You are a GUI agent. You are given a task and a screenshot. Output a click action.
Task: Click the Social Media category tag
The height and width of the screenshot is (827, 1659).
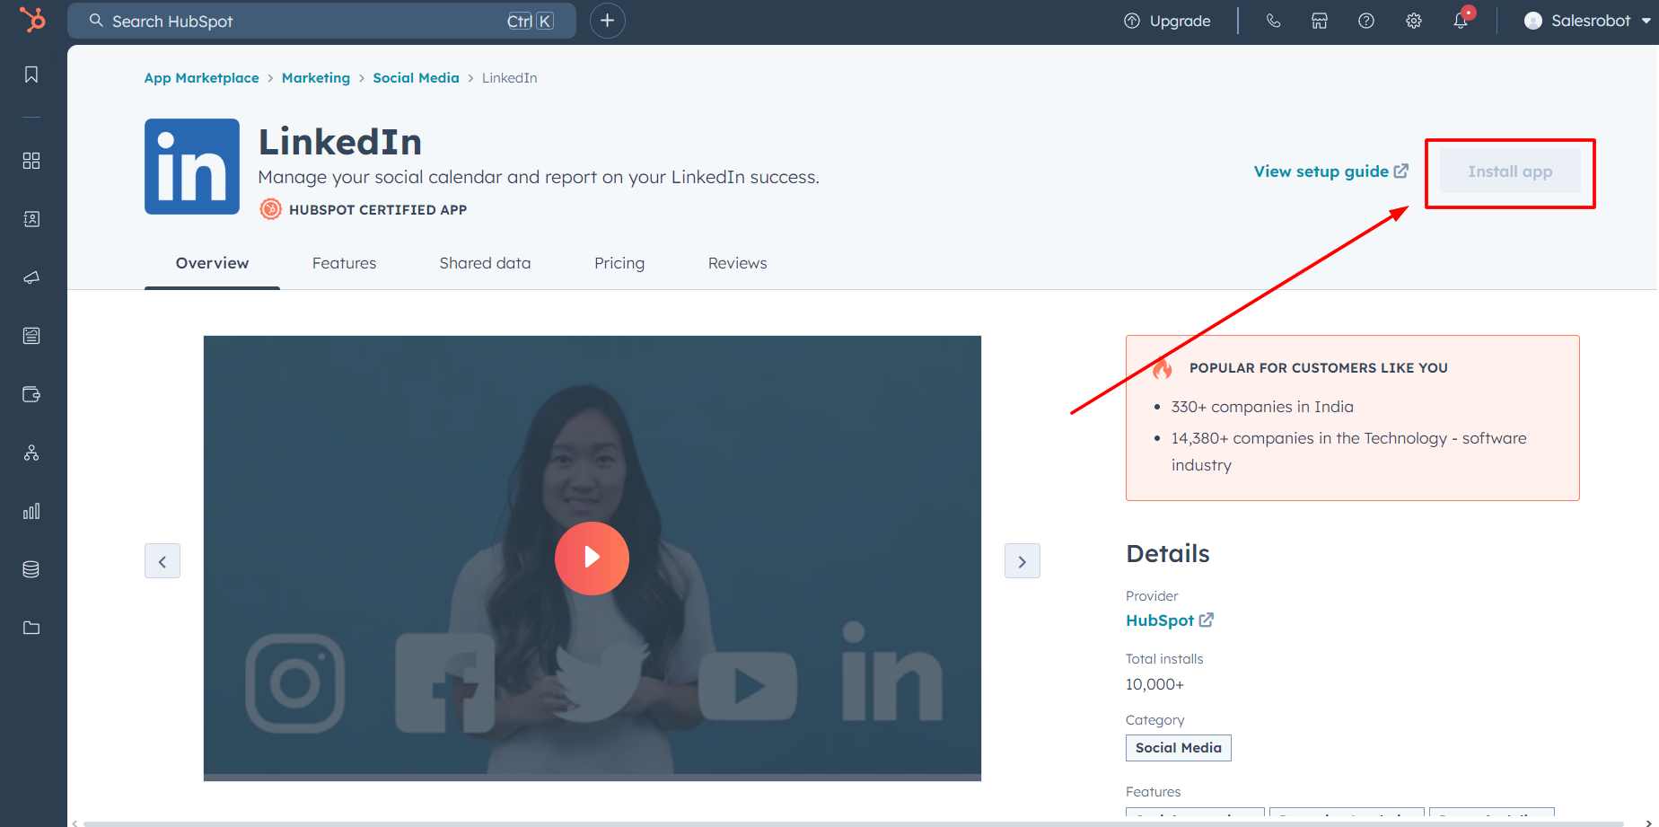(x=1178, y=748)
